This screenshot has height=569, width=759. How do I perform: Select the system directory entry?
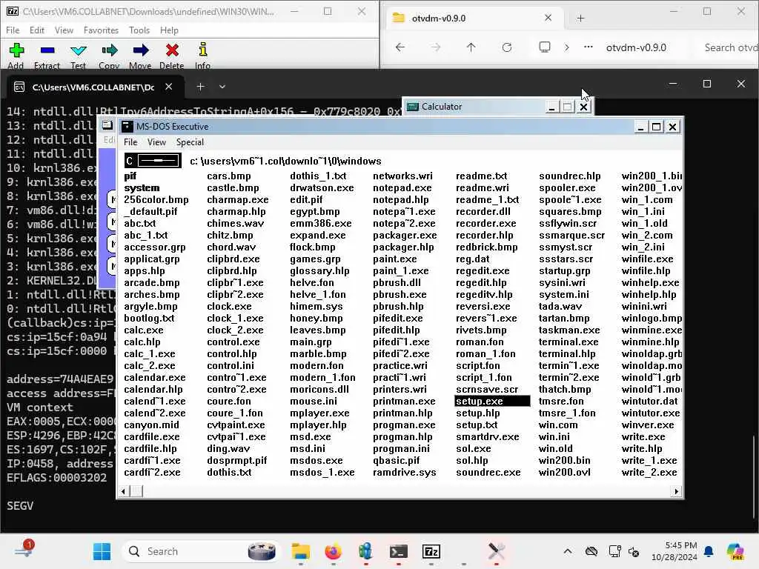point(142,187)
